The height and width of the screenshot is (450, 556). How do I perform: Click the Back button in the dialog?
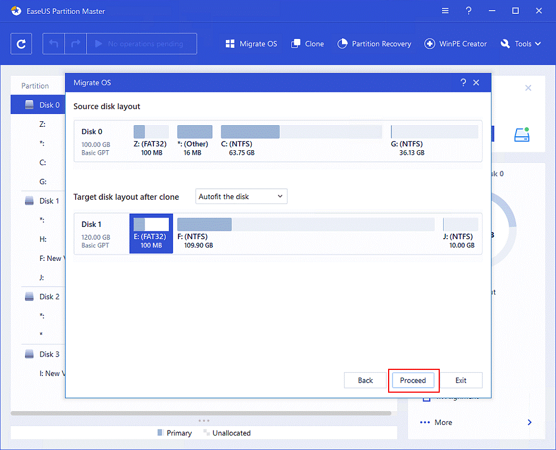pos(365,380)
